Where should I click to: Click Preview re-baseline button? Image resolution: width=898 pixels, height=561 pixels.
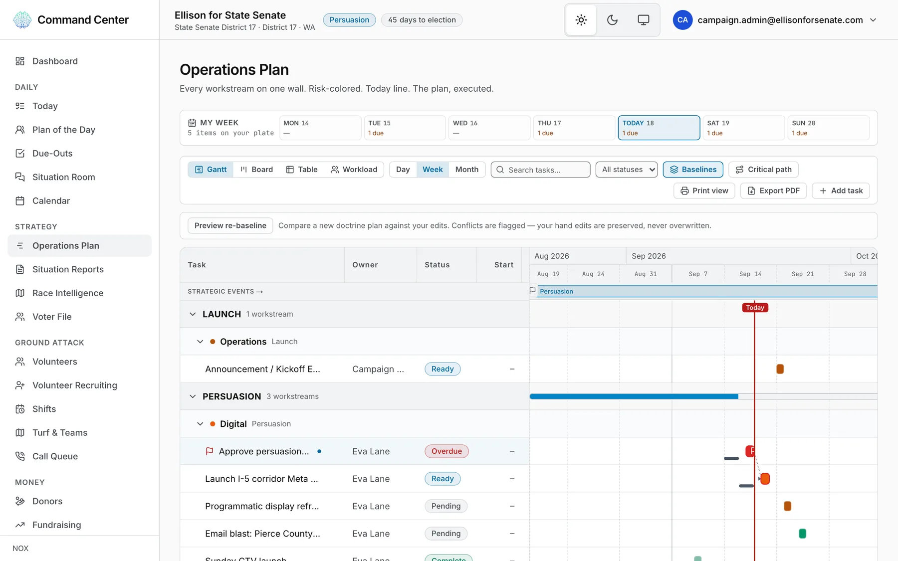[x=230, y=225]
